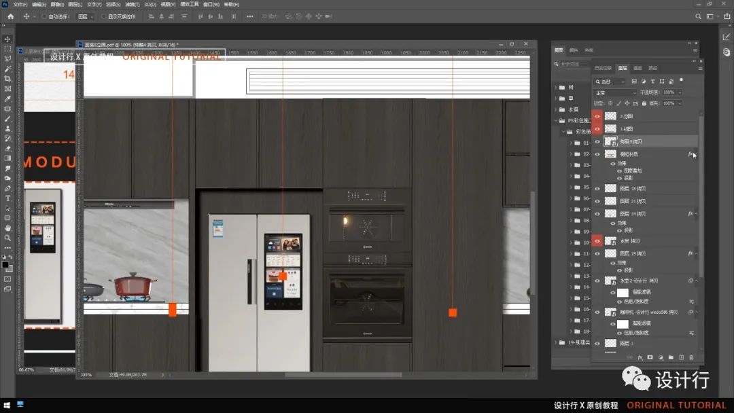Open the three-dot more options in the options bar

(x=250, y=16)
